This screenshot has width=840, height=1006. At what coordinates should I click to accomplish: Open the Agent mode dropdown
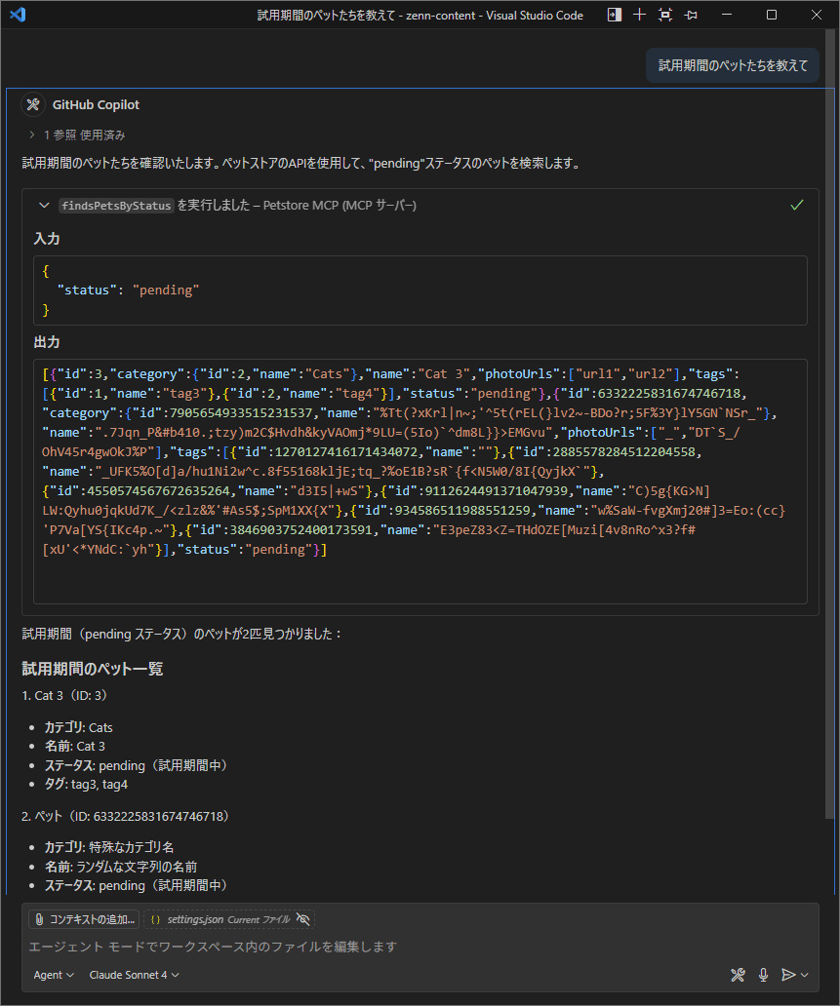click(54, 975)
